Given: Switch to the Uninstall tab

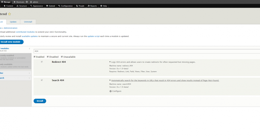Looking at the screenshot, I should click(x=28, y=22).
